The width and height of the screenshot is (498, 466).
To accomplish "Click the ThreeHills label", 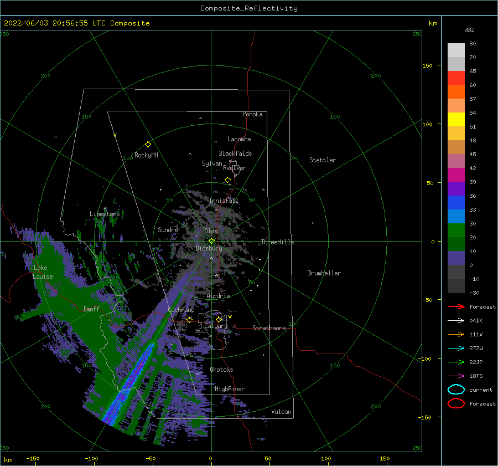I will point(278,242).
